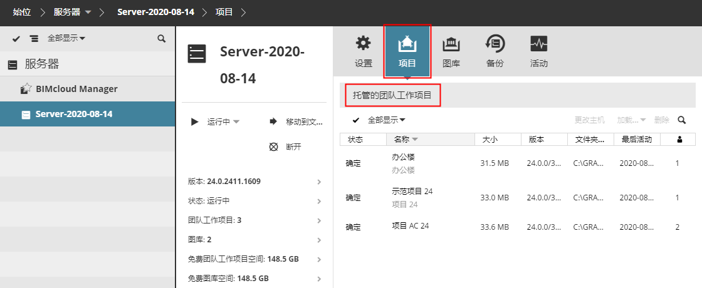This screenshot has height=288, width=702.
Task: Click the 31.5 MB size cell
Action: click(495, 163)
